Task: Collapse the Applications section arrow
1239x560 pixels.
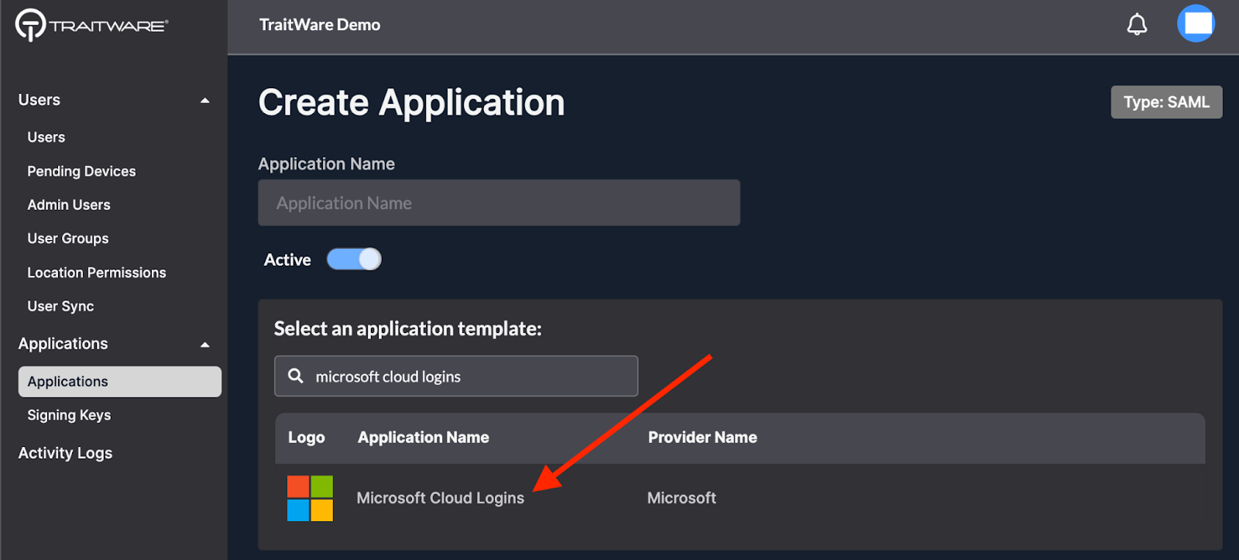Action: tap(205, 345)
